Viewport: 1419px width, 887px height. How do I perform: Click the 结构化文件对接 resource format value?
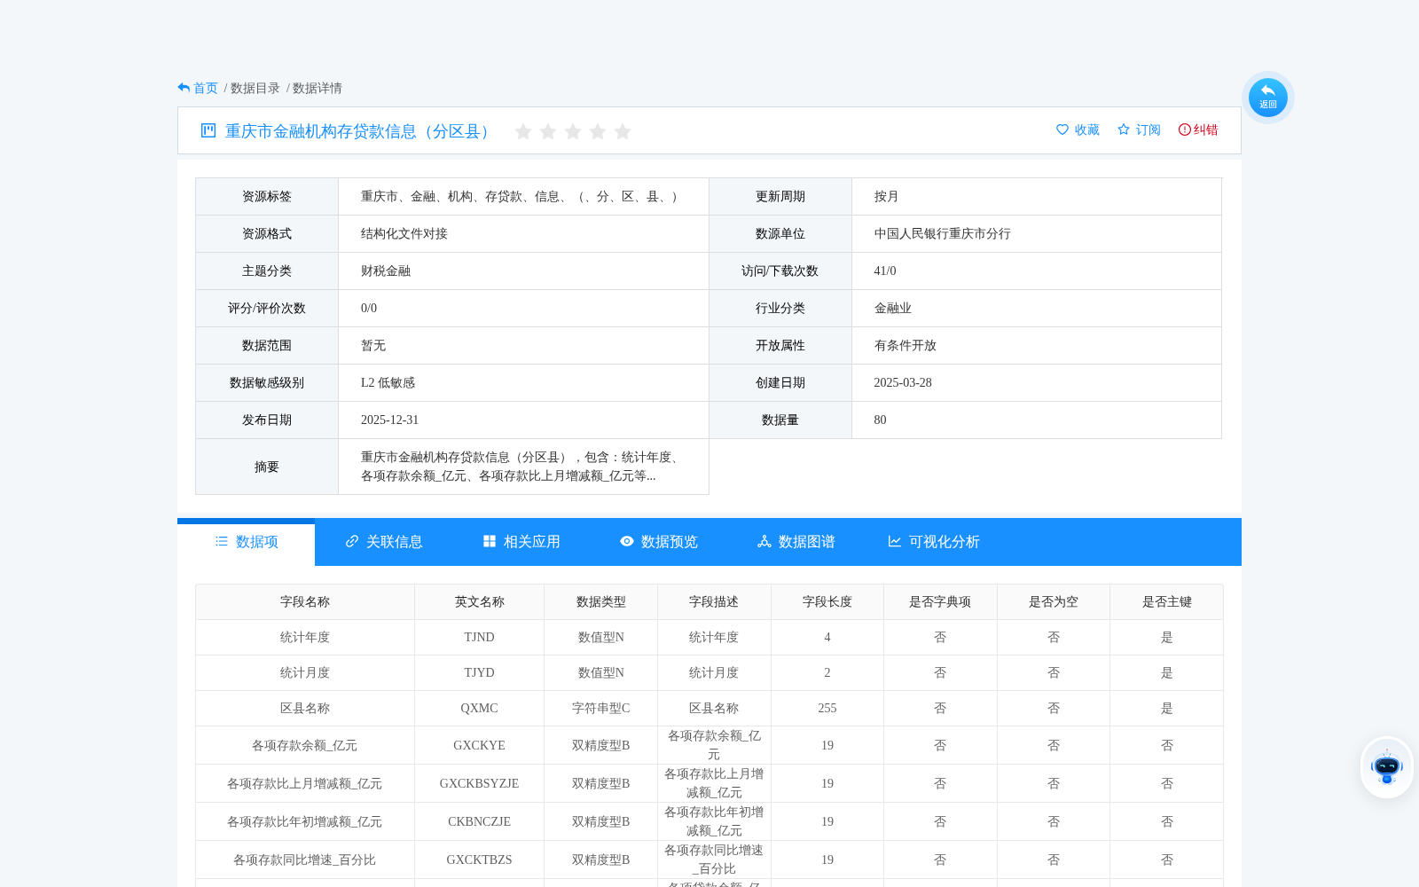tap(404, 234)
